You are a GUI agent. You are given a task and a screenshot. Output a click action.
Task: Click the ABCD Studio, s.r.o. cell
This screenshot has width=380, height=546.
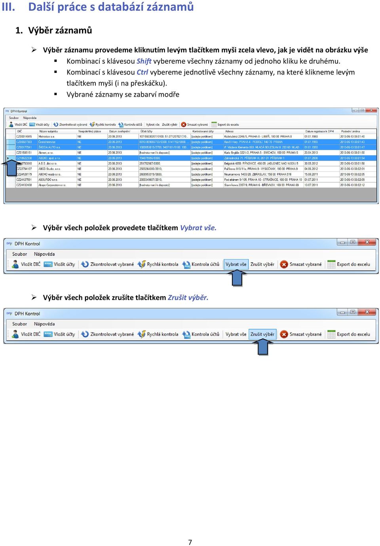pyautogui.click(x=57, y=169)
